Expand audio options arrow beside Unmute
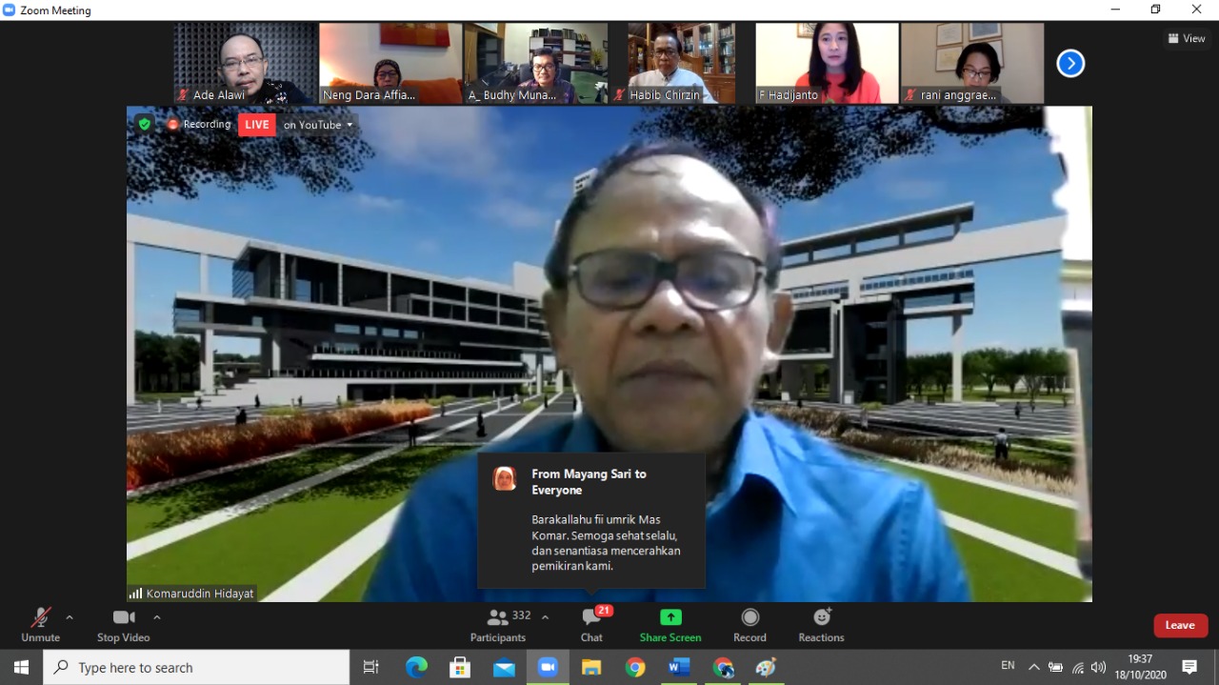Screen dimensions: 1219x685 click(x=70, y=617)
